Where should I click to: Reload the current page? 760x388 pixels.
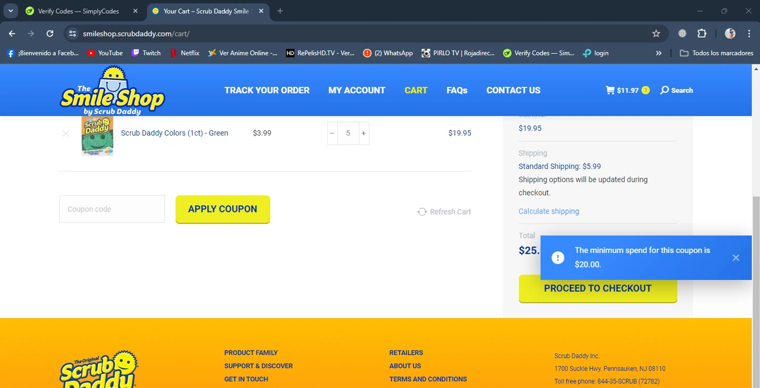click(50, 33)
